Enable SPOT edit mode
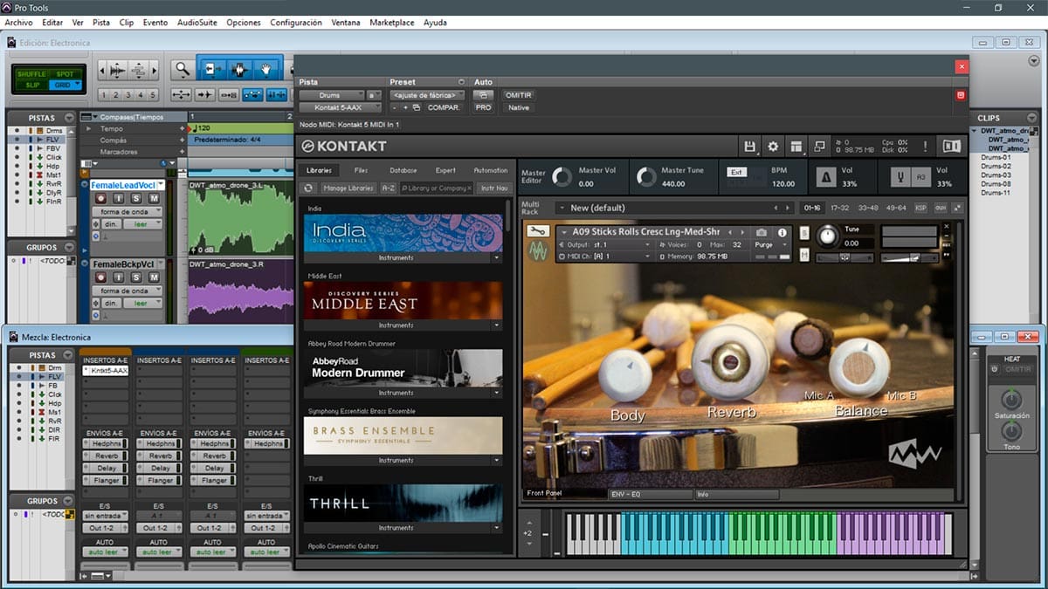Screen dimensions: 1048x589 coord(65,74)
